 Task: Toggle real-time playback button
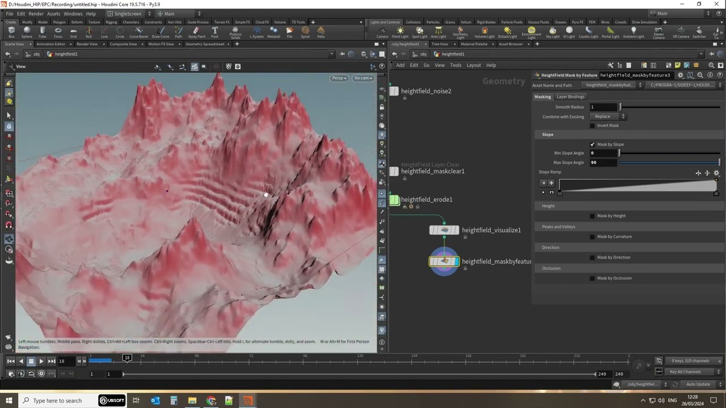[x=41, y=373]
